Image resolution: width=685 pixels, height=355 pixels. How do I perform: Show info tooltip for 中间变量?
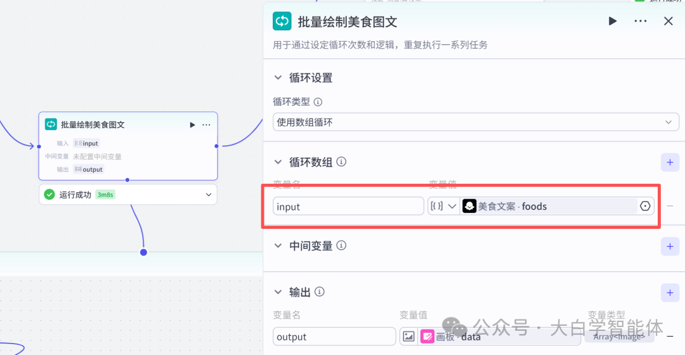click(x=342, y=246)
